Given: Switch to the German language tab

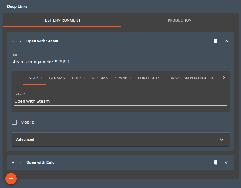Looking at the screenshot, I should [x=57, y=78].
